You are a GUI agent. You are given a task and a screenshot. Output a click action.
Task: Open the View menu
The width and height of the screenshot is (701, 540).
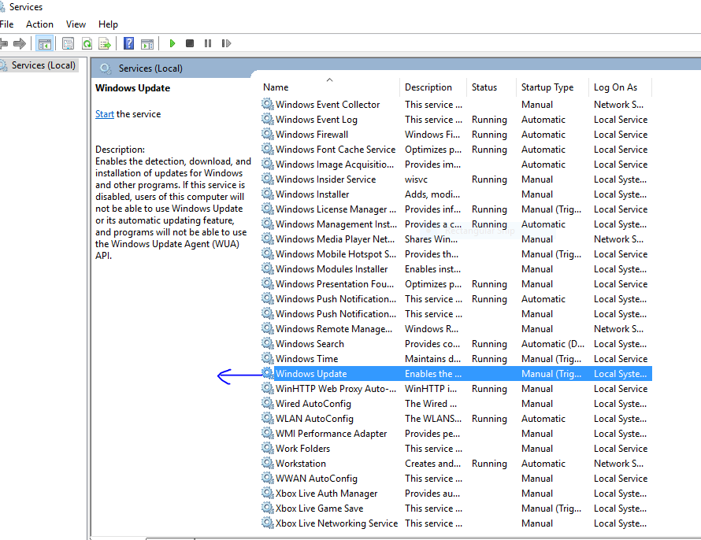(x=75, y=24)
